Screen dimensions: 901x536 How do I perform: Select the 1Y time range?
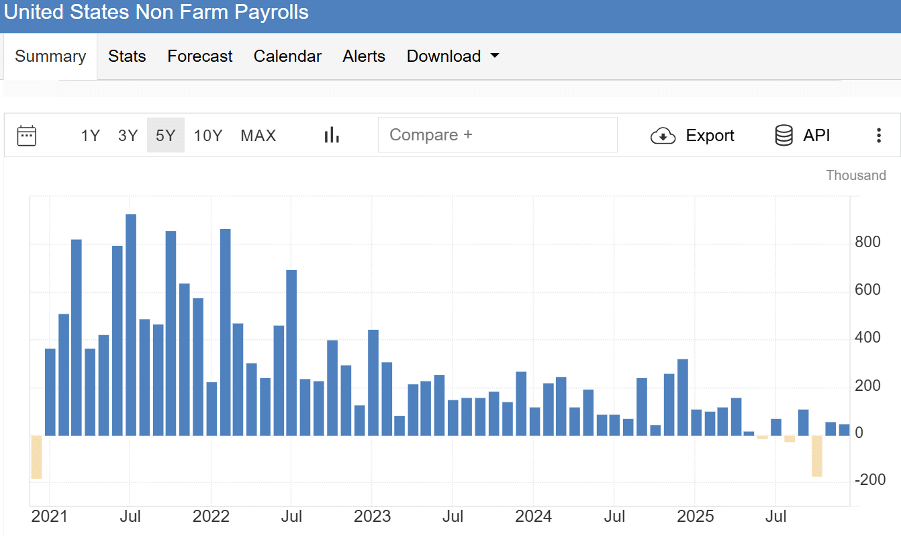(x=90, y=136)
